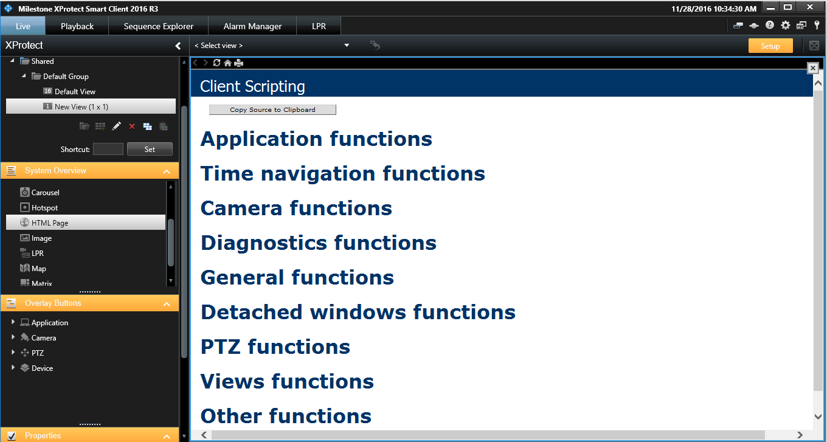Click inside the Shortcut input field

click(108, 148)
